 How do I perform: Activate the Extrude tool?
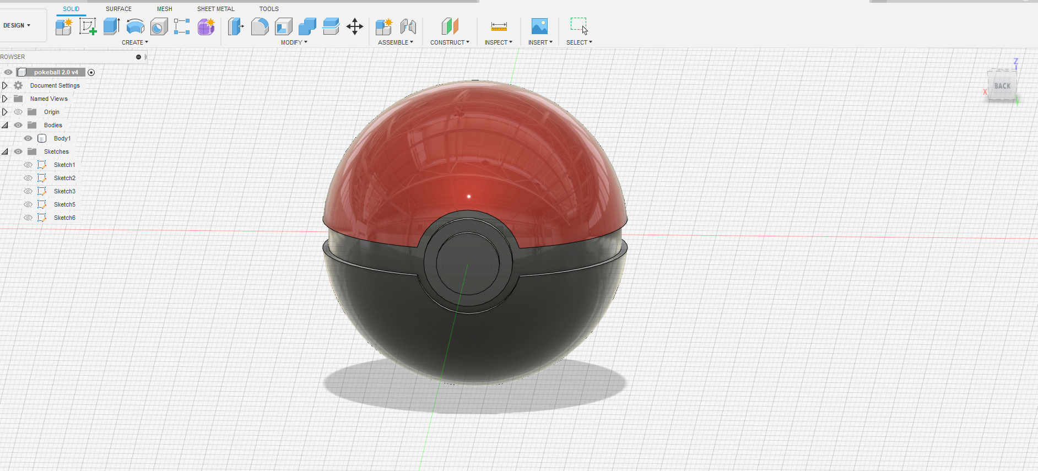click(x=111, y=26)
